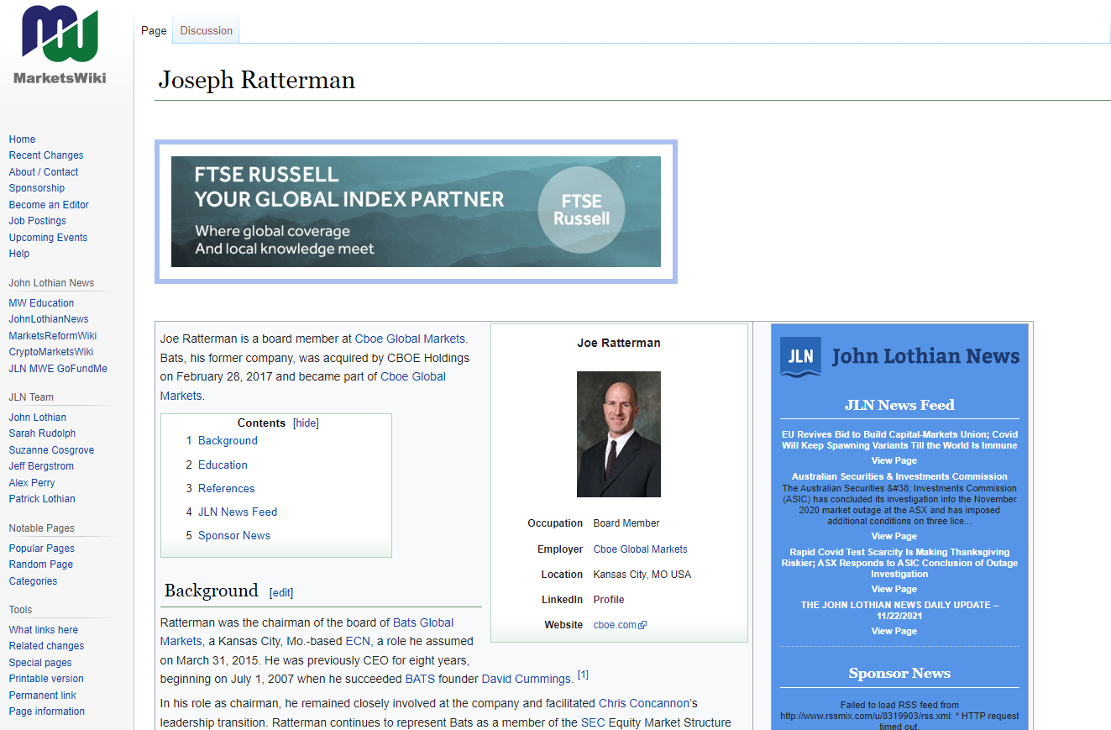Open Cboe Global Markets Employer link
The height and width of the screenshot is (730, 1111).
click(x=641, y=549)
